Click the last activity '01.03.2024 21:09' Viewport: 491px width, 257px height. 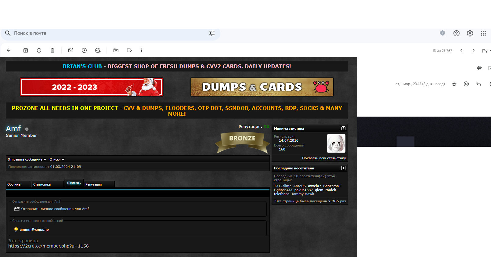(x=66, y=167)
